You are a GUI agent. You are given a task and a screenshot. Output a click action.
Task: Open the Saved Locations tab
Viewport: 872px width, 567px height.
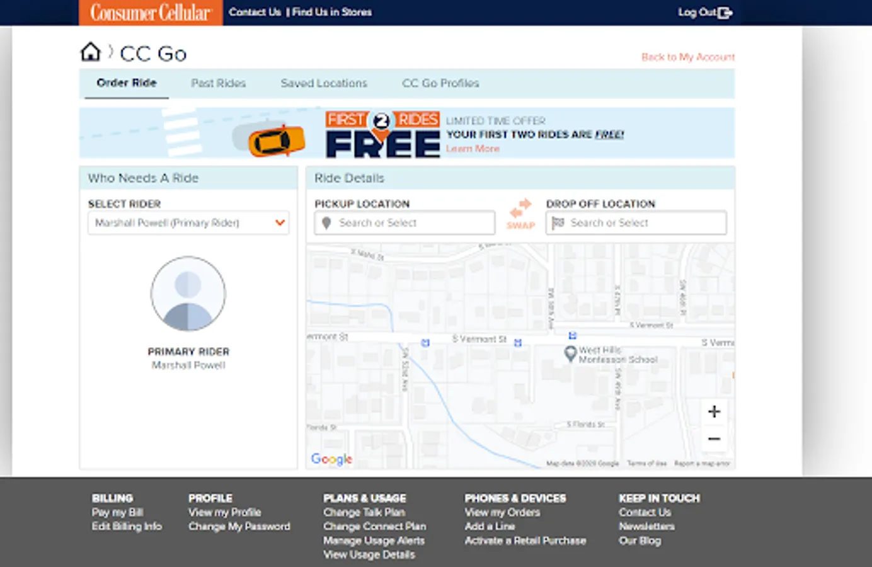(x=324, y=83)
